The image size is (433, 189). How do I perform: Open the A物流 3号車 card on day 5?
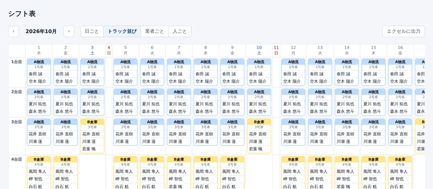point(126,132)
